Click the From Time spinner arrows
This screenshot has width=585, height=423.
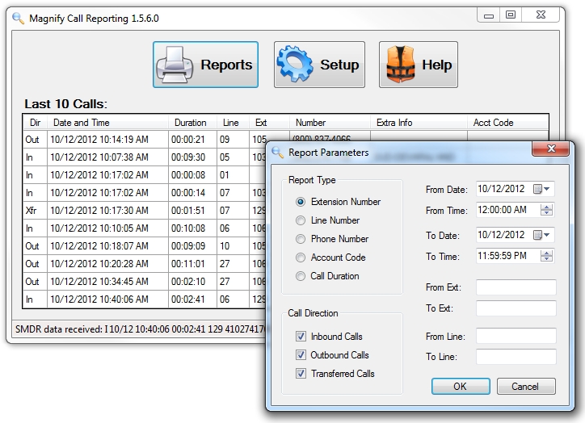point(546,210)
